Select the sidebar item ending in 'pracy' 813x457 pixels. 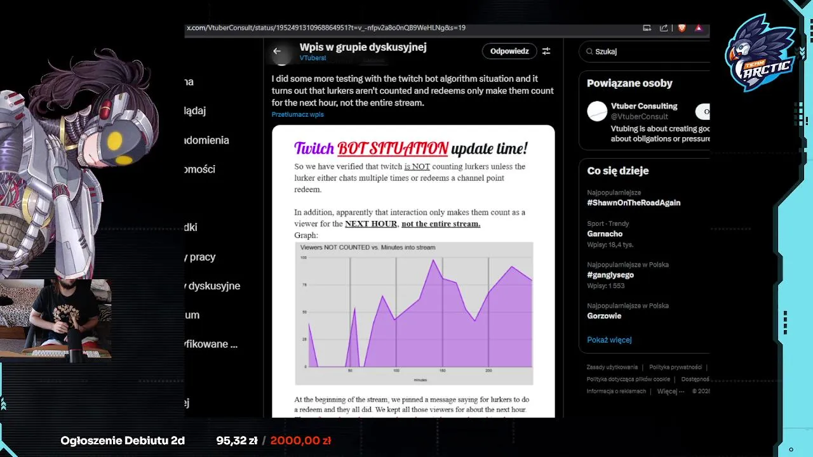[x=200, y=257]
